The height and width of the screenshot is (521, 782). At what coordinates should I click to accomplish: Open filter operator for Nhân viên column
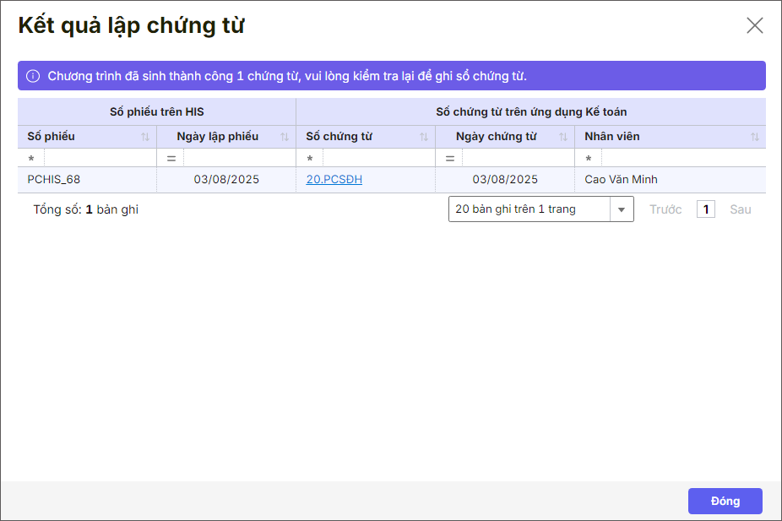pos(589,159)
